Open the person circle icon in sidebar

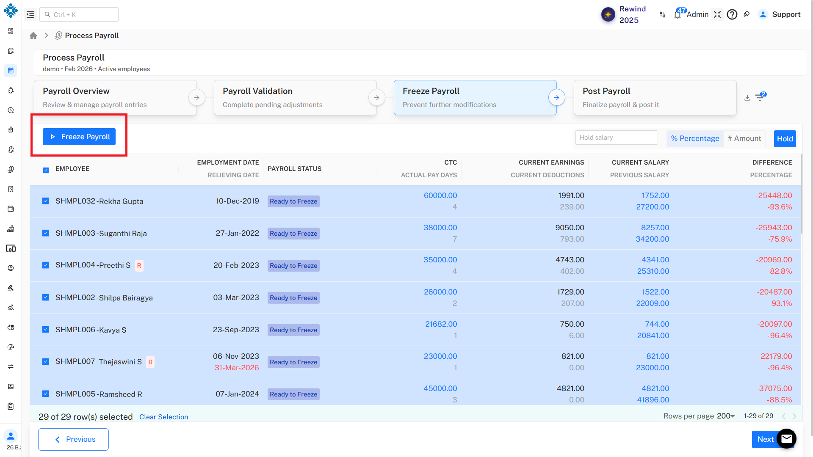11,268
